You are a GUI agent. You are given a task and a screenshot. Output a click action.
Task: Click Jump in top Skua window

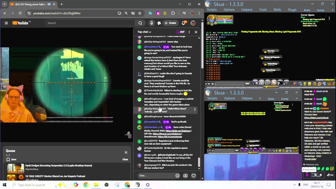point(321,10)
